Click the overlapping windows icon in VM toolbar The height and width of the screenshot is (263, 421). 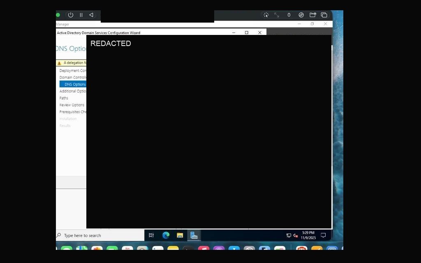pyautogui.click(x=324, y=15)
